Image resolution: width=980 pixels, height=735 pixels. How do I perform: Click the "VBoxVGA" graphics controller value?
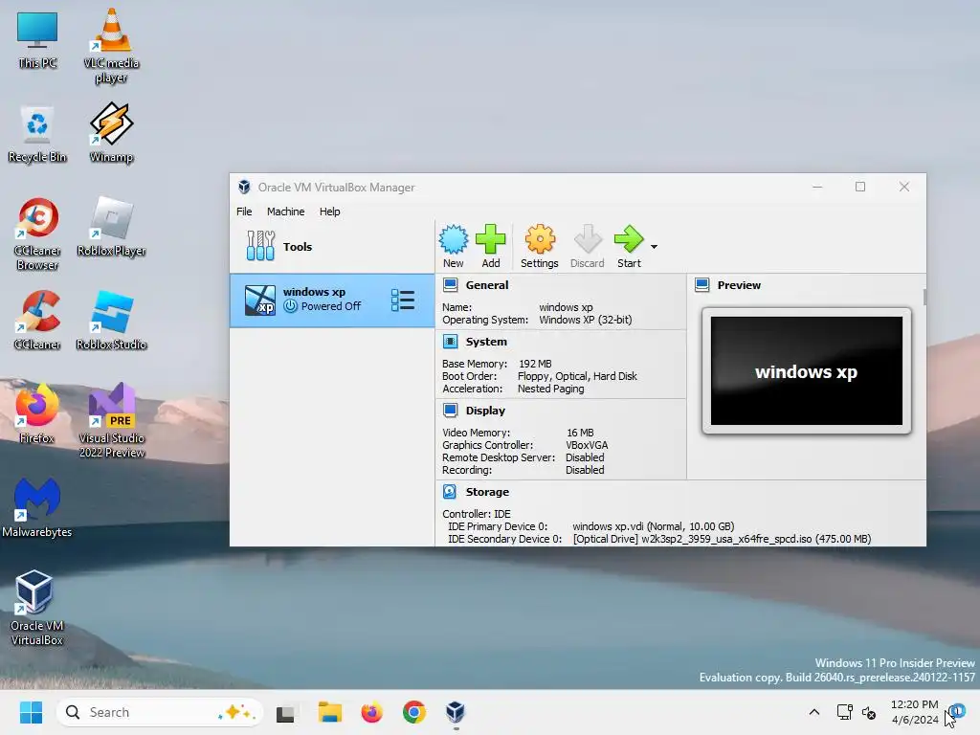click(587, 445)
